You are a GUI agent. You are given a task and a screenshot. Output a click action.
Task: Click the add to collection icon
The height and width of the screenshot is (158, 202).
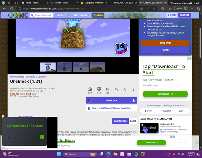tap(116, 89)
